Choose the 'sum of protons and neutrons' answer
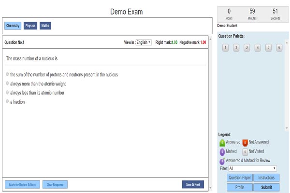The height and width of the screenshot is (193, 290). coord(8,75)
